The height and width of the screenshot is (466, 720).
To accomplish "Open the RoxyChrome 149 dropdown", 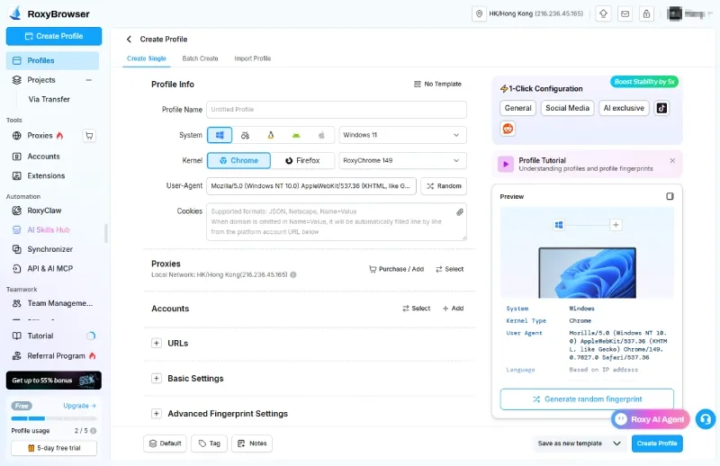I will click(x=402, y=161).
